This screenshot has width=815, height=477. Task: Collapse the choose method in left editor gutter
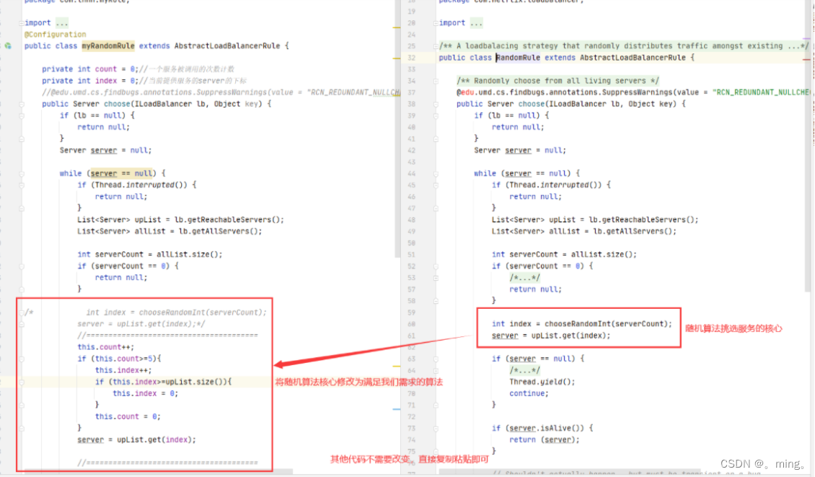(22, 104)
